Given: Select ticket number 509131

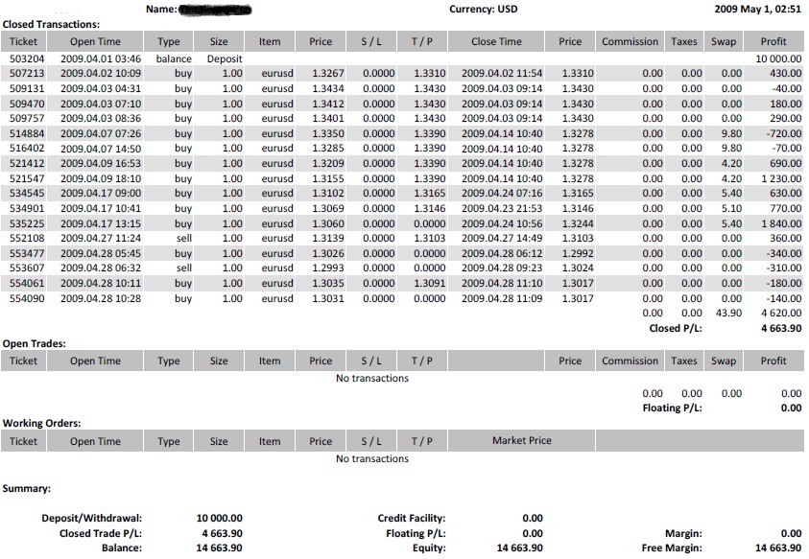Looking at the screenshot, I should point(27,89).
